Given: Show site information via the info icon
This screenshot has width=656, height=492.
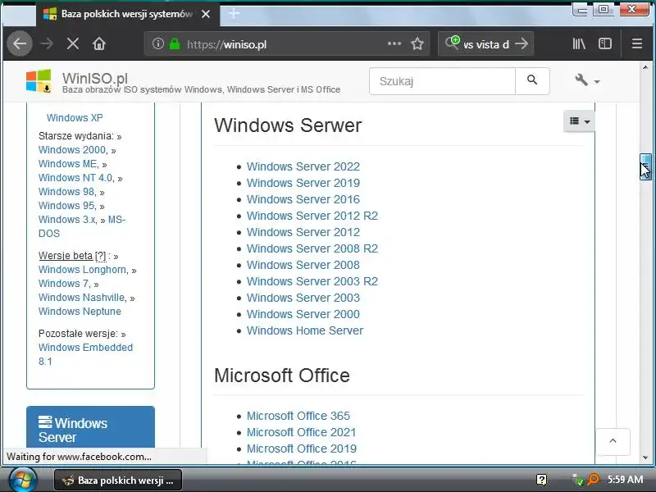Looking at the screenshot, I should tap(157, 43).
